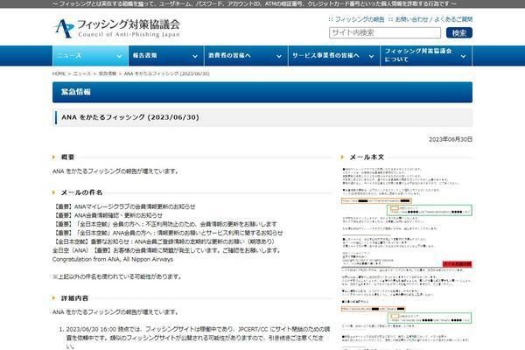Image resolution: width=525 pixels, height=350 pixels.
Task: Expand the 協議会について dropdown chevron
Action: (463, 57)
